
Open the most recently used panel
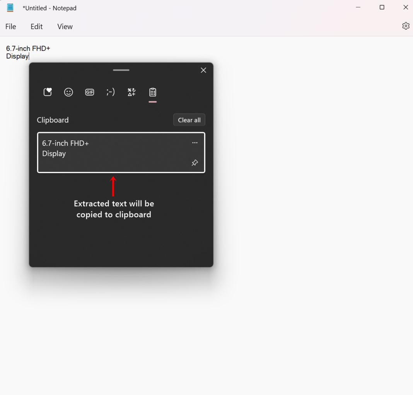coord(47,92)
